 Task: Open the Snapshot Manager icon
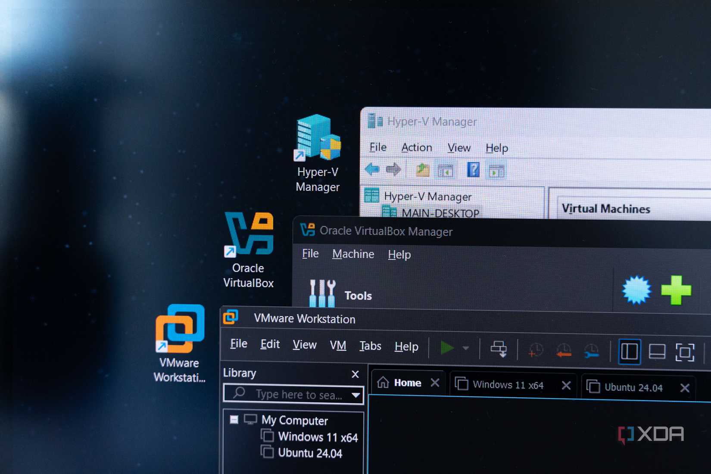click(591, 350)
